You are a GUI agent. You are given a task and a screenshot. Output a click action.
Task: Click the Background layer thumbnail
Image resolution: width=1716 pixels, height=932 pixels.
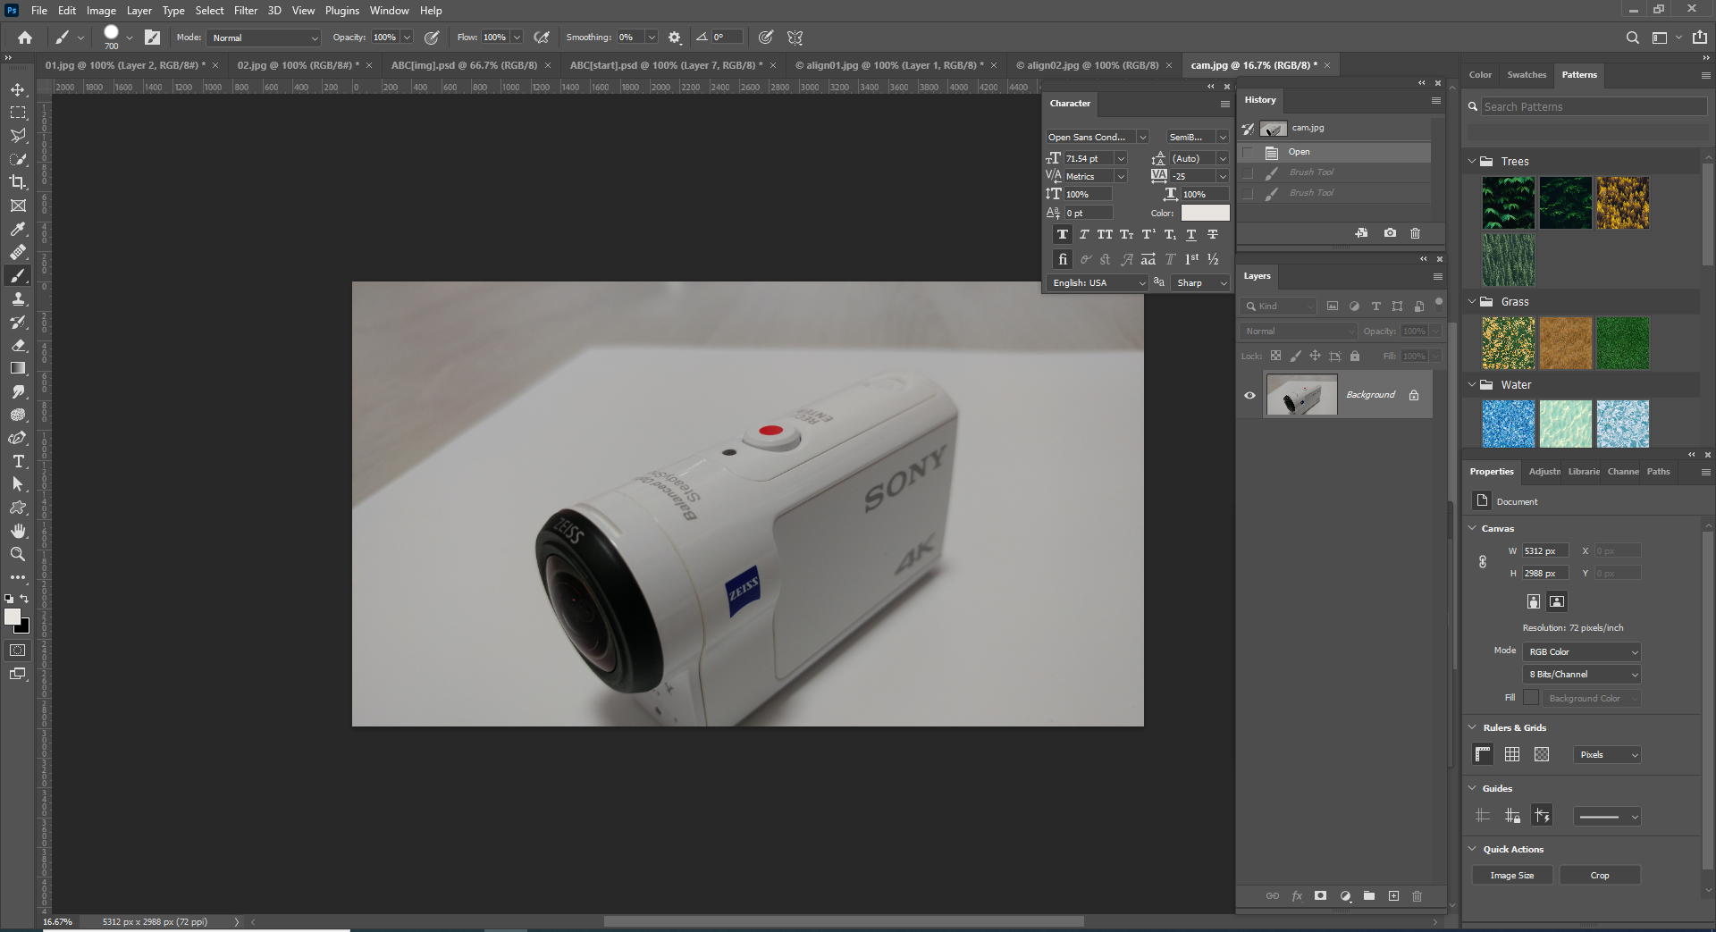pyautogui.click(x=1301, y=395)
